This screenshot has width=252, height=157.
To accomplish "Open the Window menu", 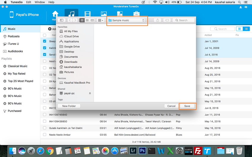I will [40, 2].
